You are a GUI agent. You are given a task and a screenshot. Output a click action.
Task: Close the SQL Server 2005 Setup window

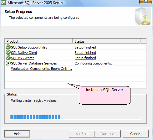pos(146,2)
